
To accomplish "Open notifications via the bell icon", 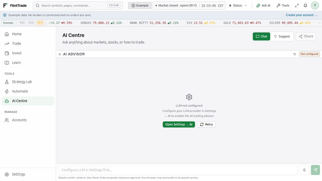I will click(305, 6).
